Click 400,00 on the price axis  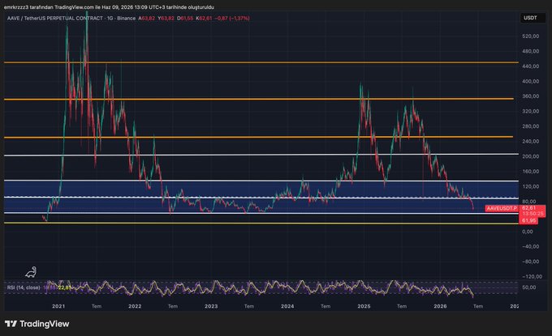(531, 82)
